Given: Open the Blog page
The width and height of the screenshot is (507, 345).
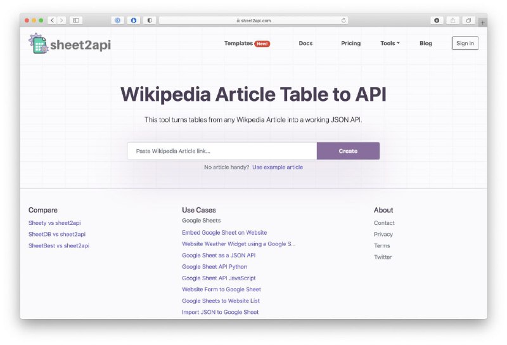Looking at the screenshot, I should 426,43.
